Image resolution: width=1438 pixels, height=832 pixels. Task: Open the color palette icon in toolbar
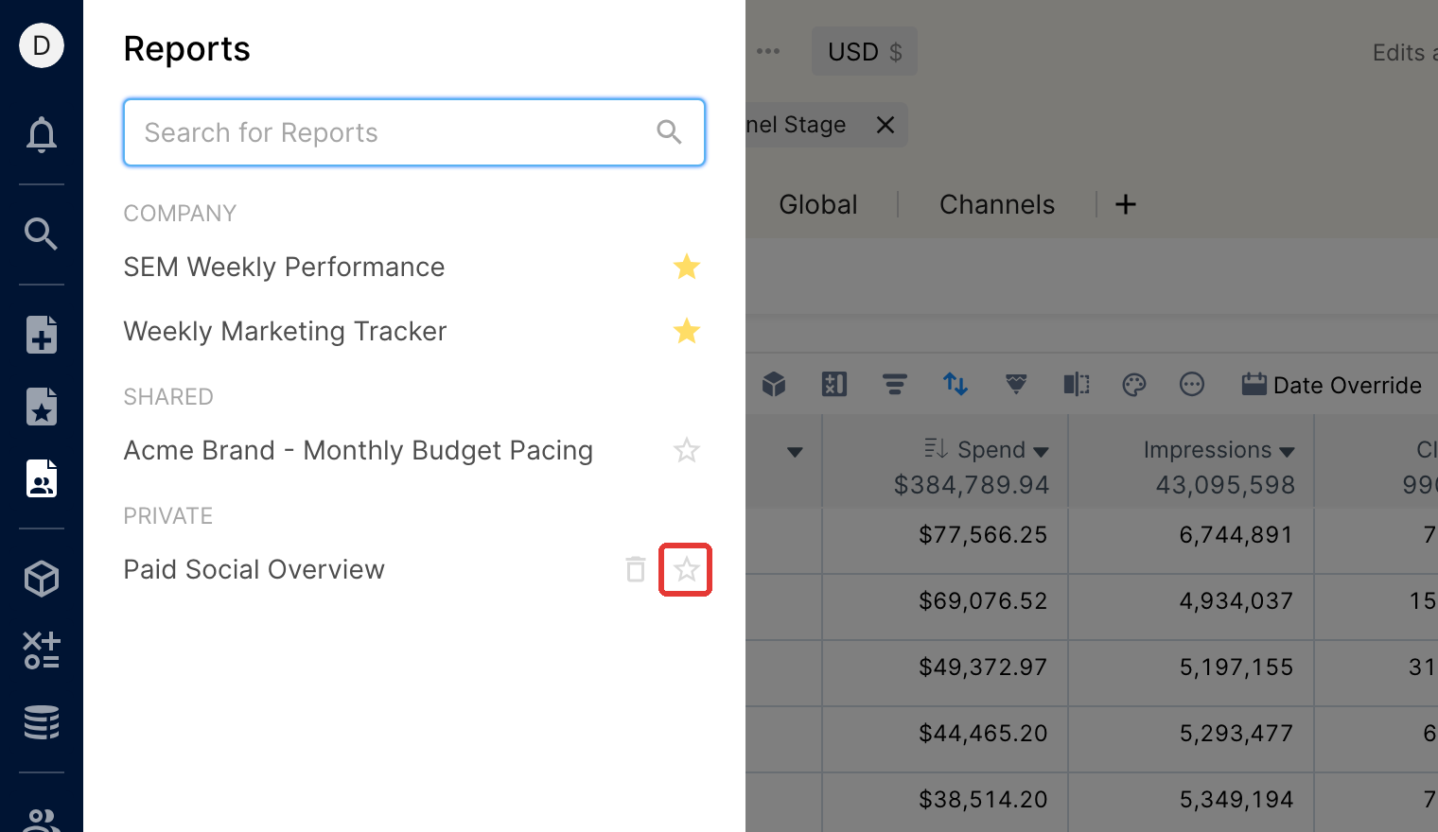click(x=1134, y=384)
